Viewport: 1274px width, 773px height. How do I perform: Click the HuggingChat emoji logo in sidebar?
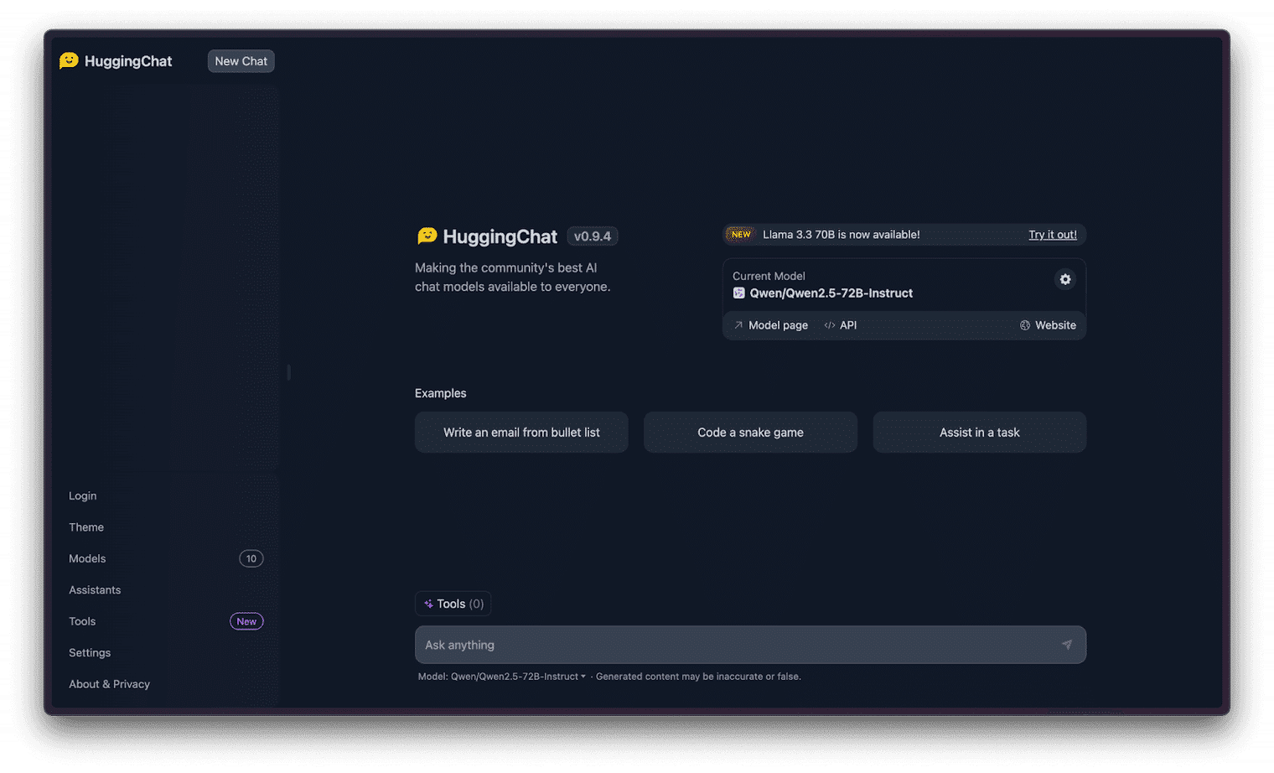point(69,60)
